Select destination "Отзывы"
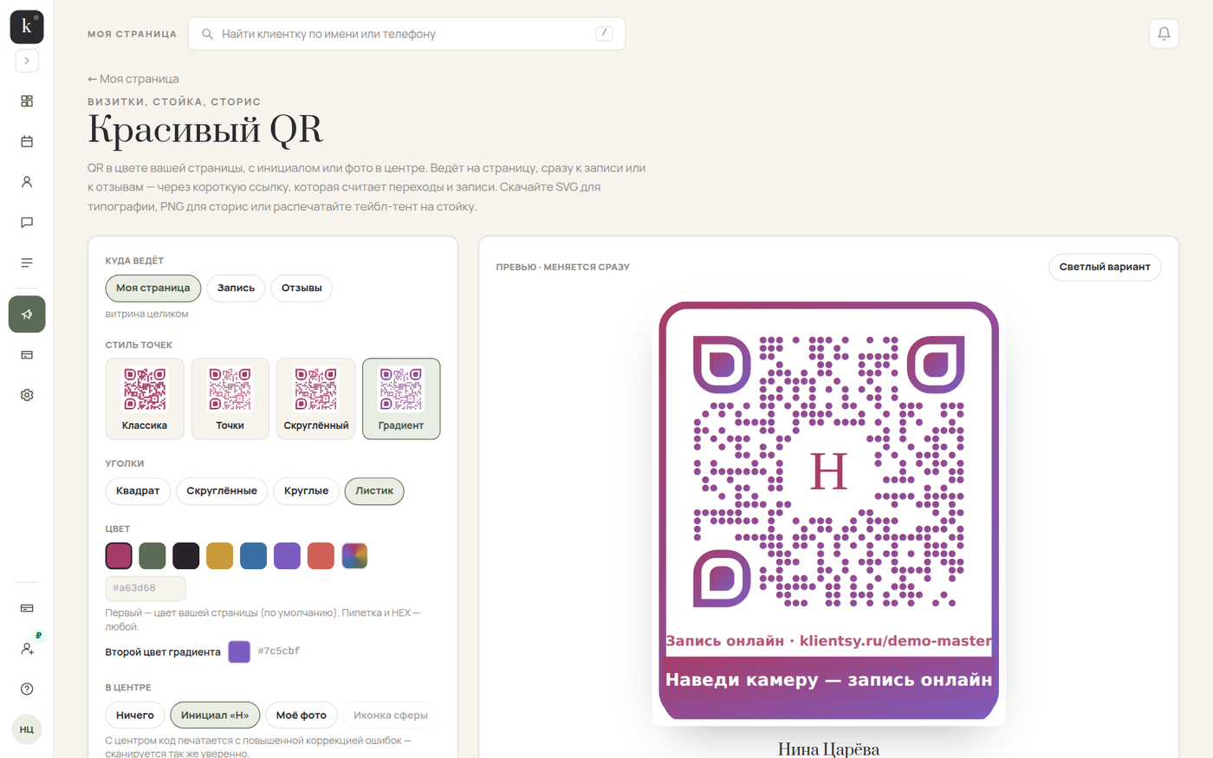 pos(302,288)
